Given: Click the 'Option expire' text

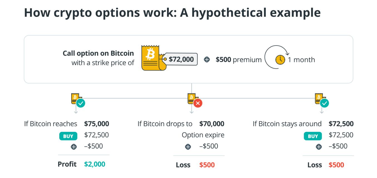Looking at the screenshot, I should [x=203, y=135].
